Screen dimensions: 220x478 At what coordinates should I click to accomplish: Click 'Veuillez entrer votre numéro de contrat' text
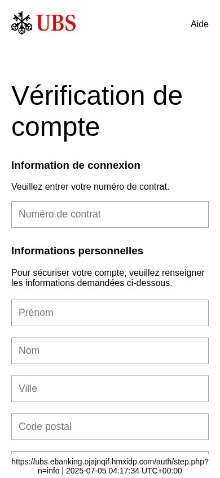tap(90, 186)
